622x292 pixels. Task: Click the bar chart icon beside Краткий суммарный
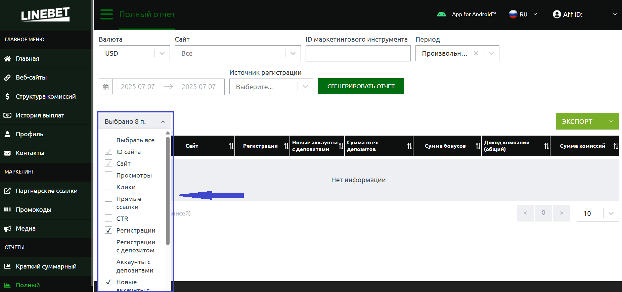pyautogui.click(x=7, y=266)
